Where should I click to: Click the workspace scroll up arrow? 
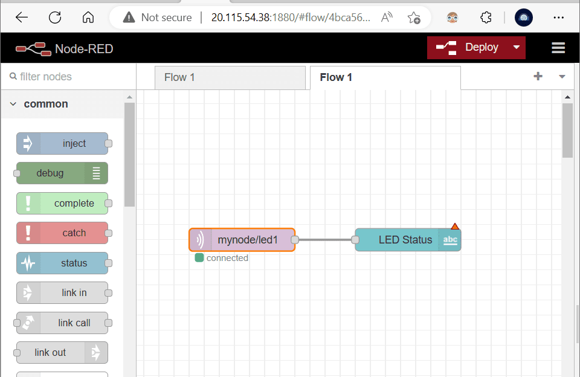(x=567, y=97)
